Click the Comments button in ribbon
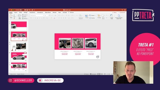 coord(122,12)
